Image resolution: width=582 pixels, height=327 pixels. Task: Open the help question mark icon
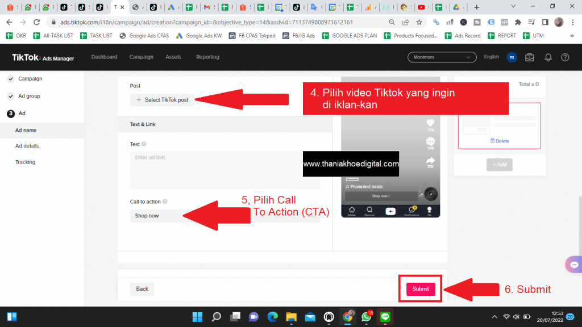(565, 57)
